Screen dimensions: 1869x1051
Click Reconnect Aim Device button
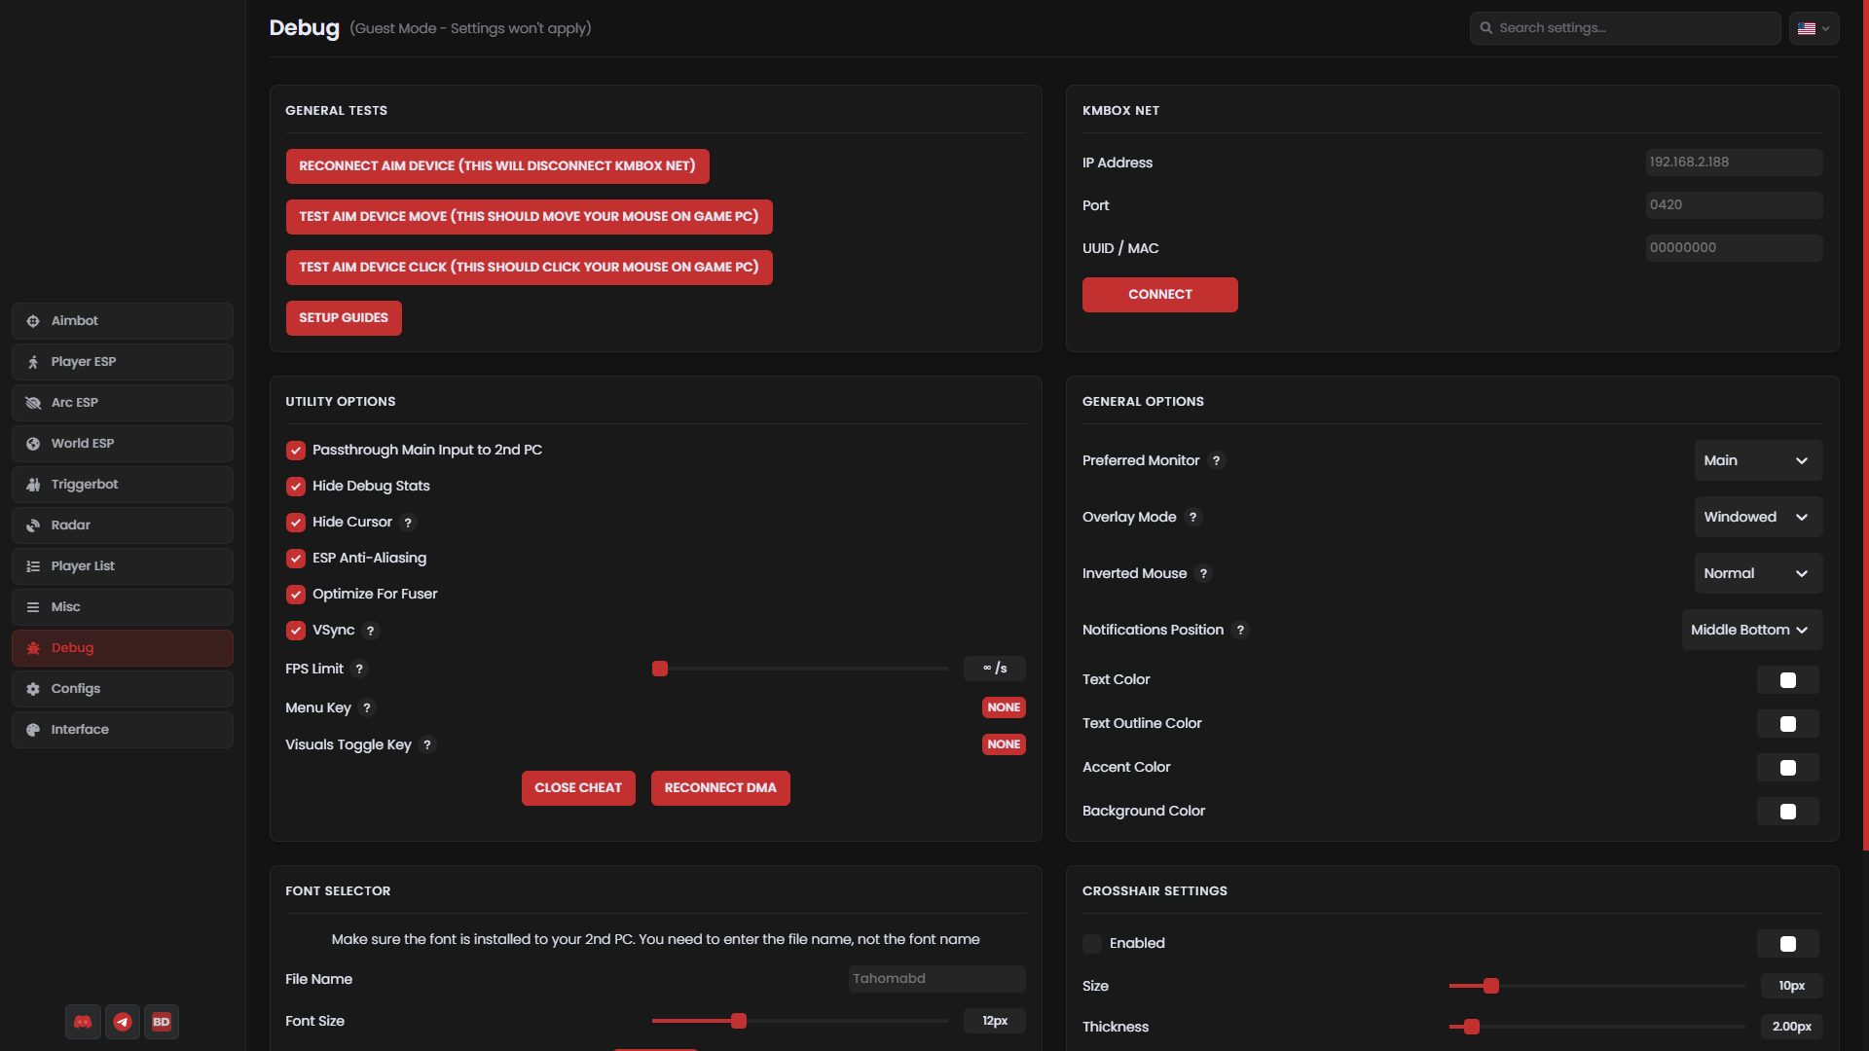497,166
